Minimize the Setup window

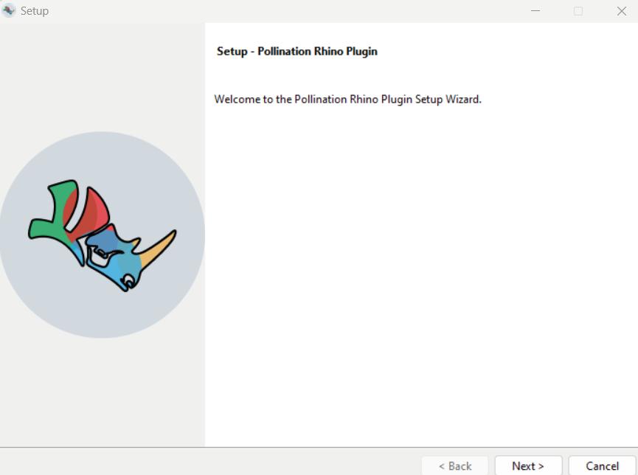(x=535, y=11)
